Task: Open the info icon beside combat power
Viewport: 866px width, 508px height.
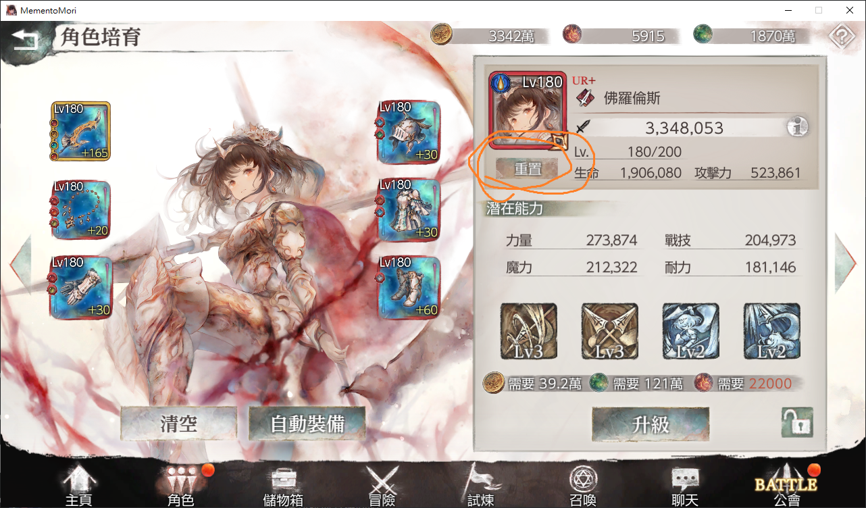Action: [798, 127]
